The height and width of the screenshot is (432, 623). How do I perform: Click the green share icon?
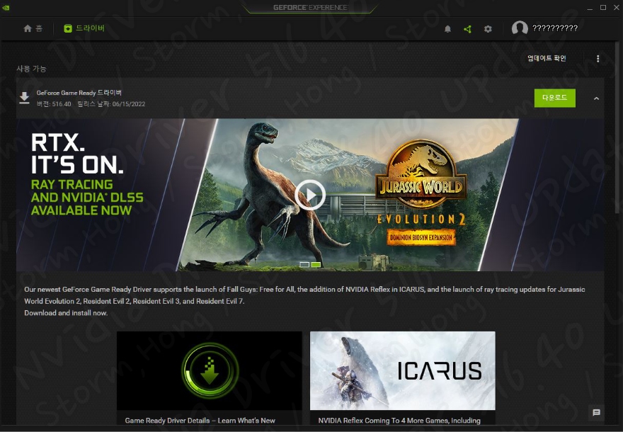(x=468, y=29)
